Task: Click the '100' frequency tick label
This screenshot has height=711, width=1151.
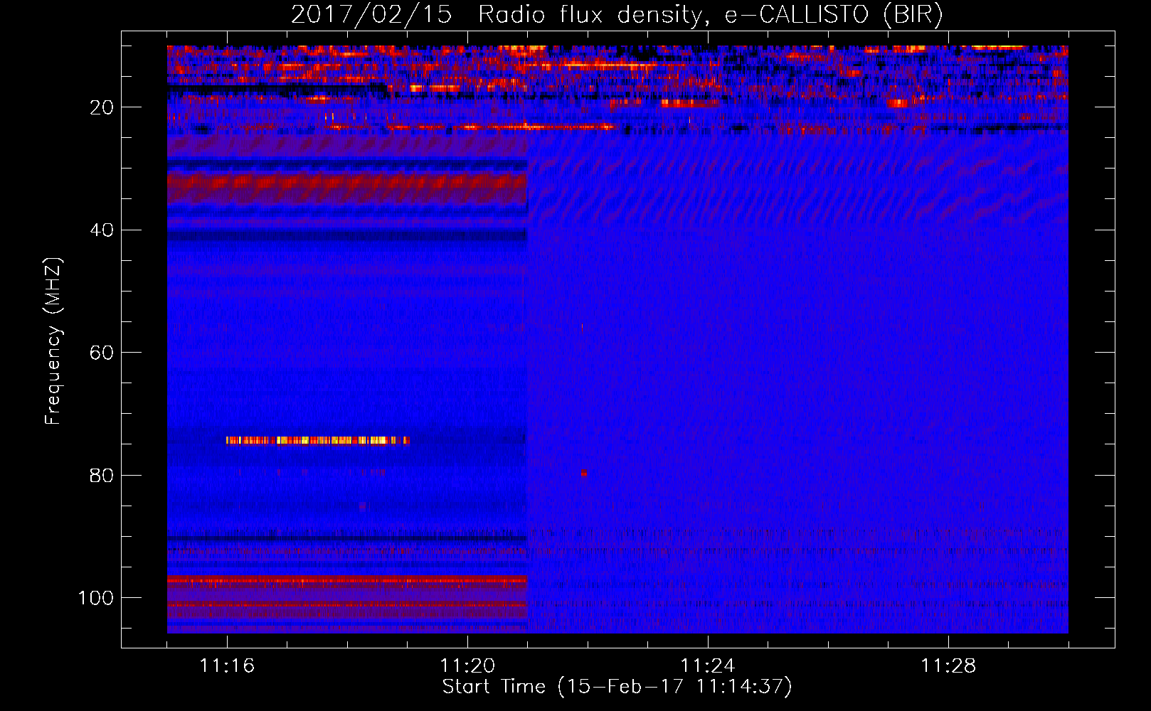Action: [x=96, y=598]
